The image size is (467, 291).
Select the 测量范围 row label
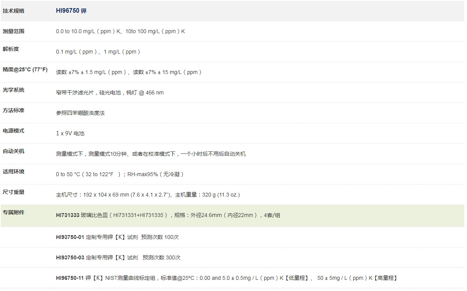point(14,31)
